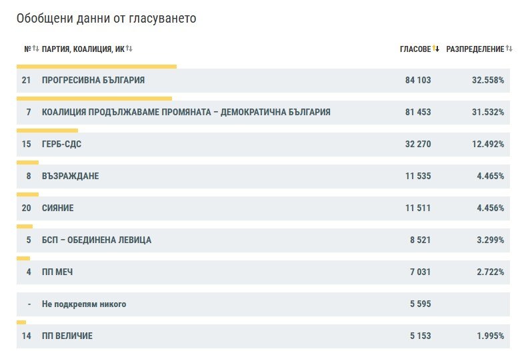Click sort arrows beside РАЗПРЕДЕЛЕНИЕ
Image resolution: width=518 pixels, height=351 pixels.
509,49
